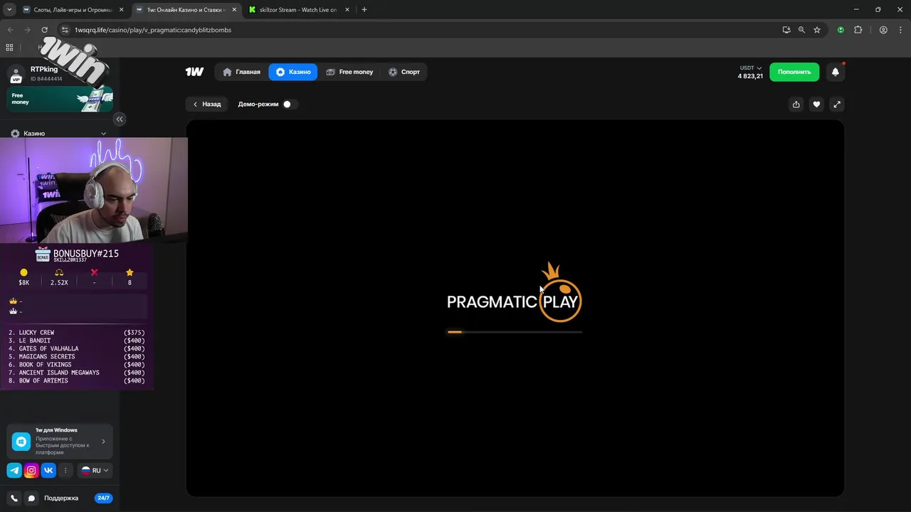Close the first Слоты, Лайв-игры tab

point(122,10)
